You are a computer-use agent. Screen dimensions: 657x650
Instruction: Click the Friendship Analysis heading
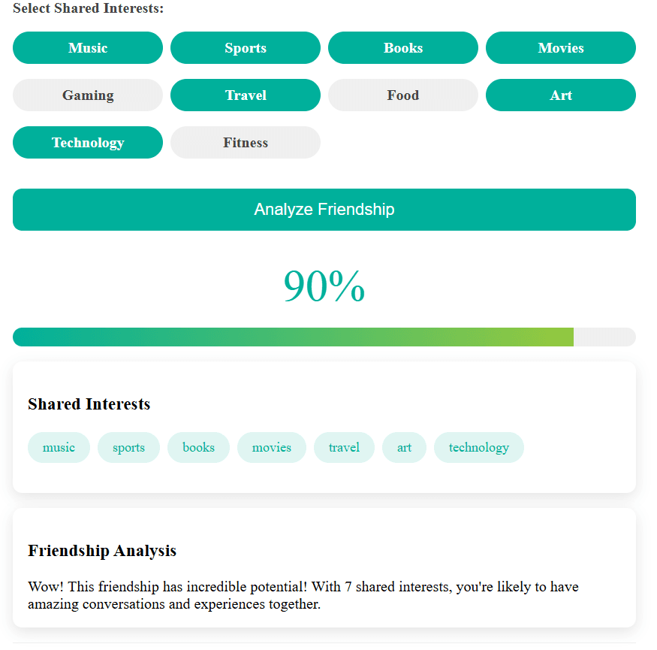[x=101, y=551]
